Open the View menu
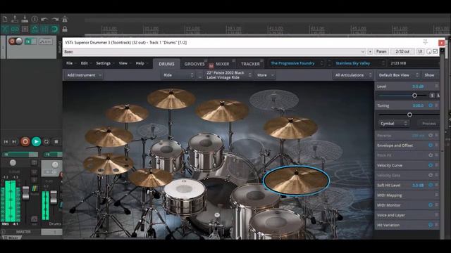 (x=123, y=63)
